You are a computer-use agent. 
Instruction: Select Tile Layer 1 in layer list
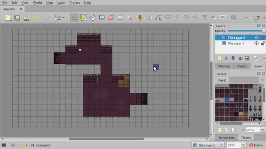pyautogui.click(x=236, y=43)
